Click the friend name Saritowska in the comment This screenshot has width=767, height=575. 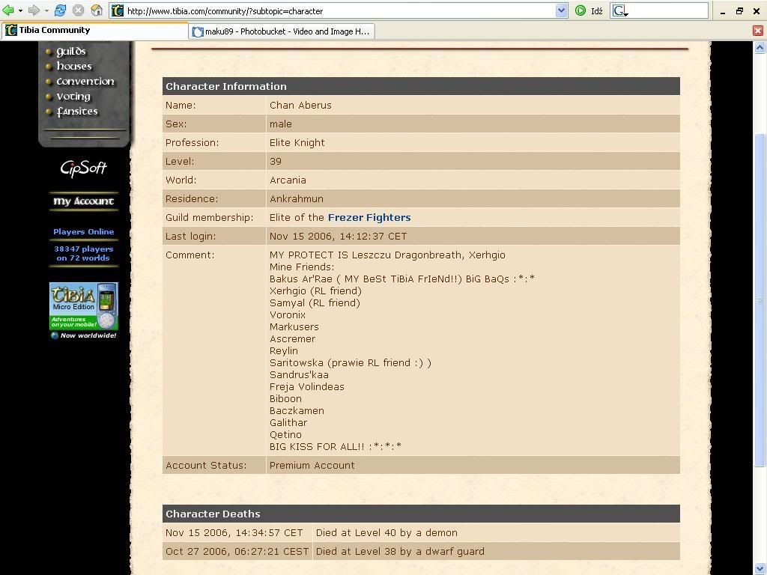(297, 363)
